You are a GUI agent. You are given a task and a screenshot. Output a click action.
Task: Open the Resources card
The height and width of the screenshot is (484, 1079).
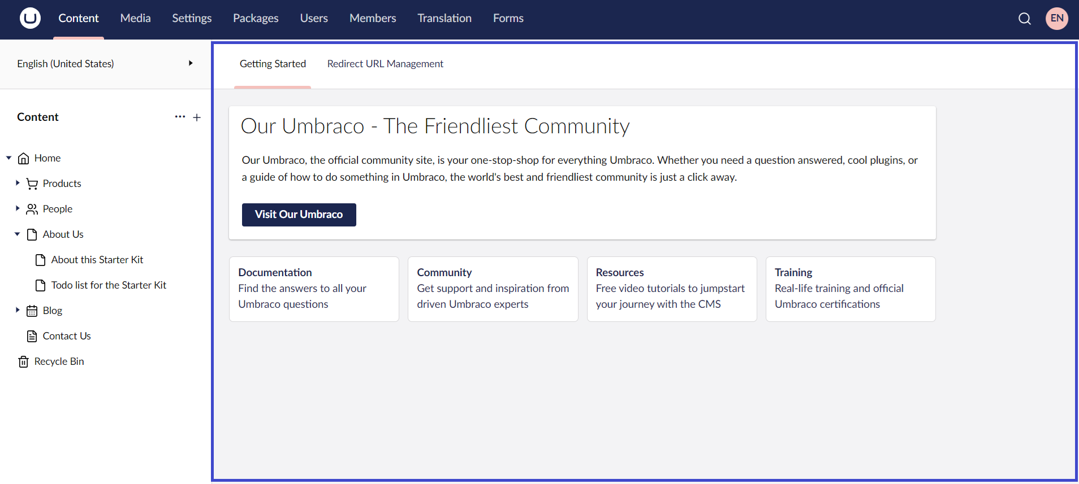(672, 289)
